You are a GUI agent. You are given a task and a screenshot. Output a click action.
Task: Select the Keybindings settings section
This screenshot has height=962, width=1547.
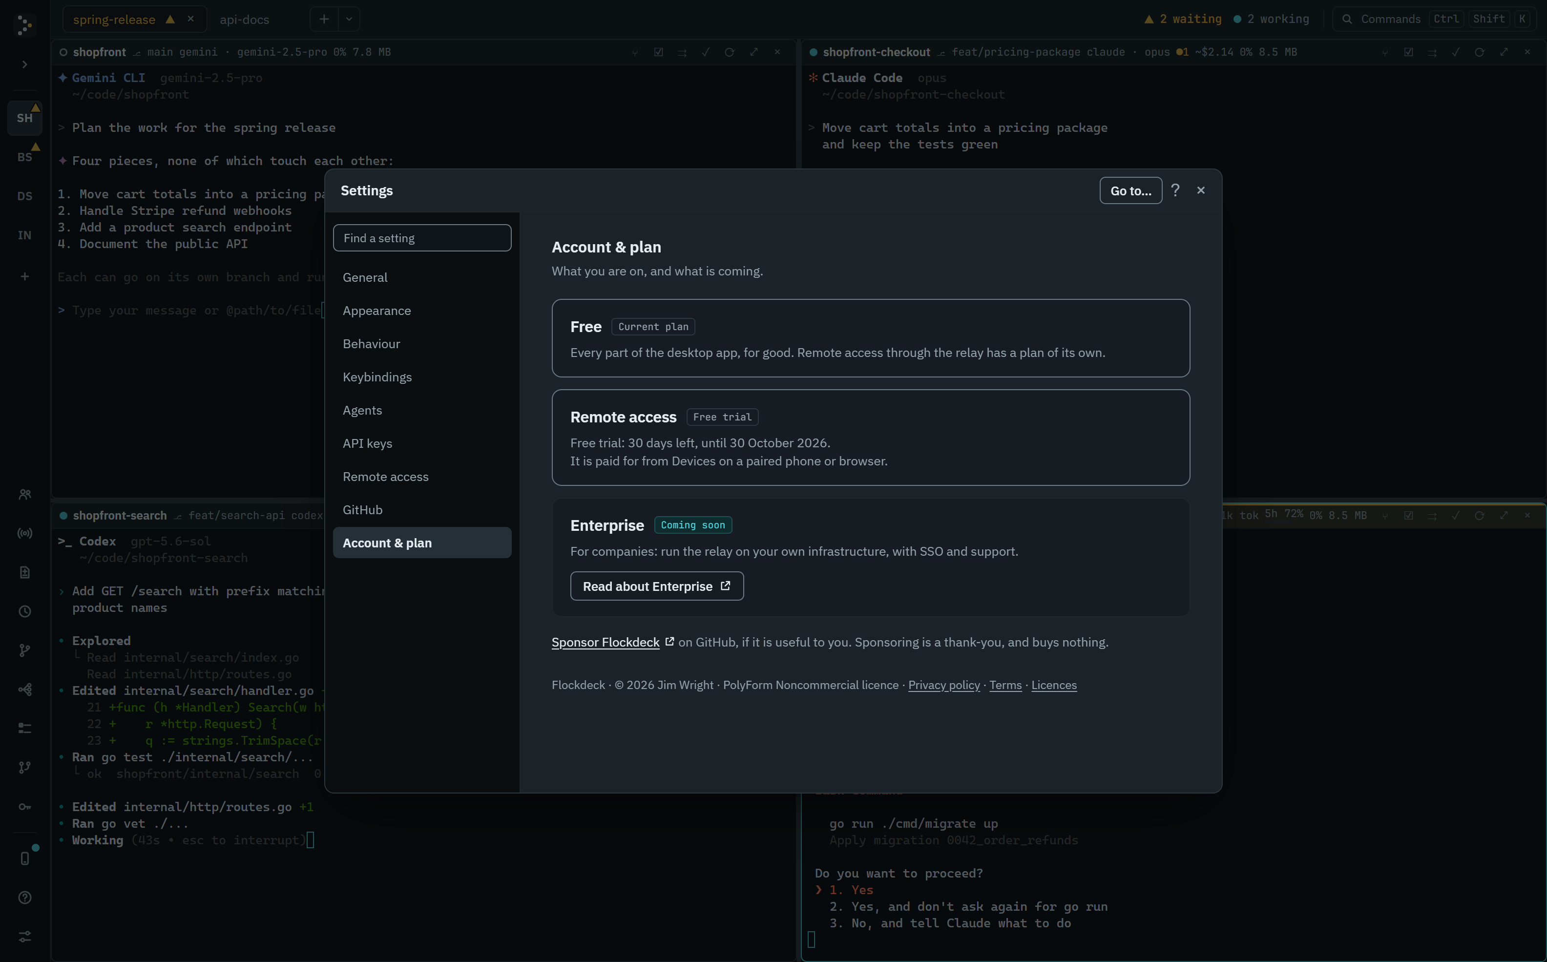[422, 376]
